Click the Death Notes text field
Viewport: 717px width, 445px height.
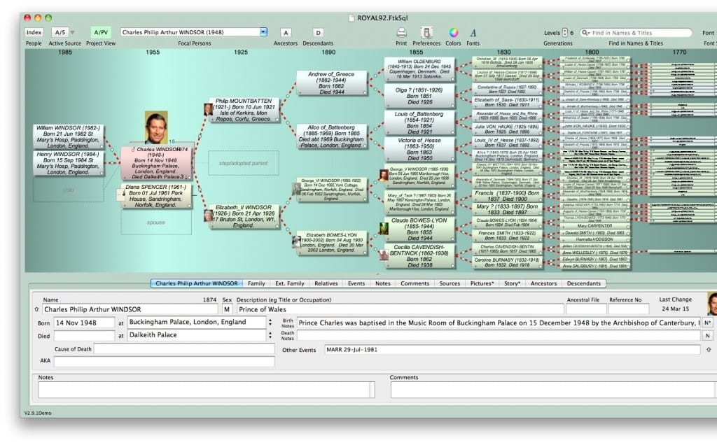pyautogui.click(x=499, y=335)
